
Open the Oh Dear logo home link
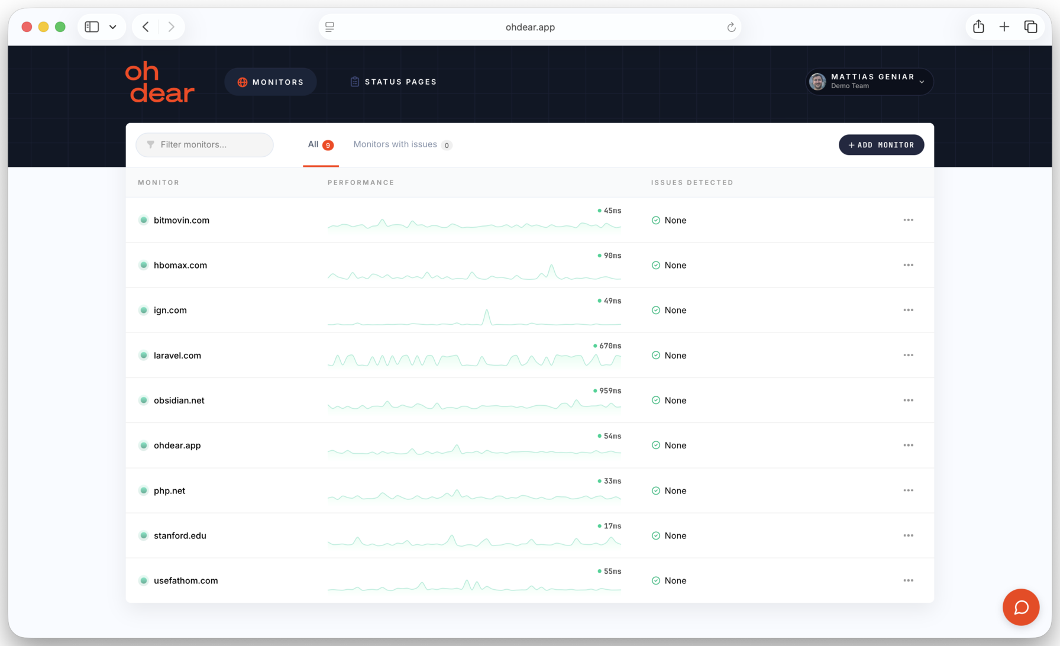(160, 82)
